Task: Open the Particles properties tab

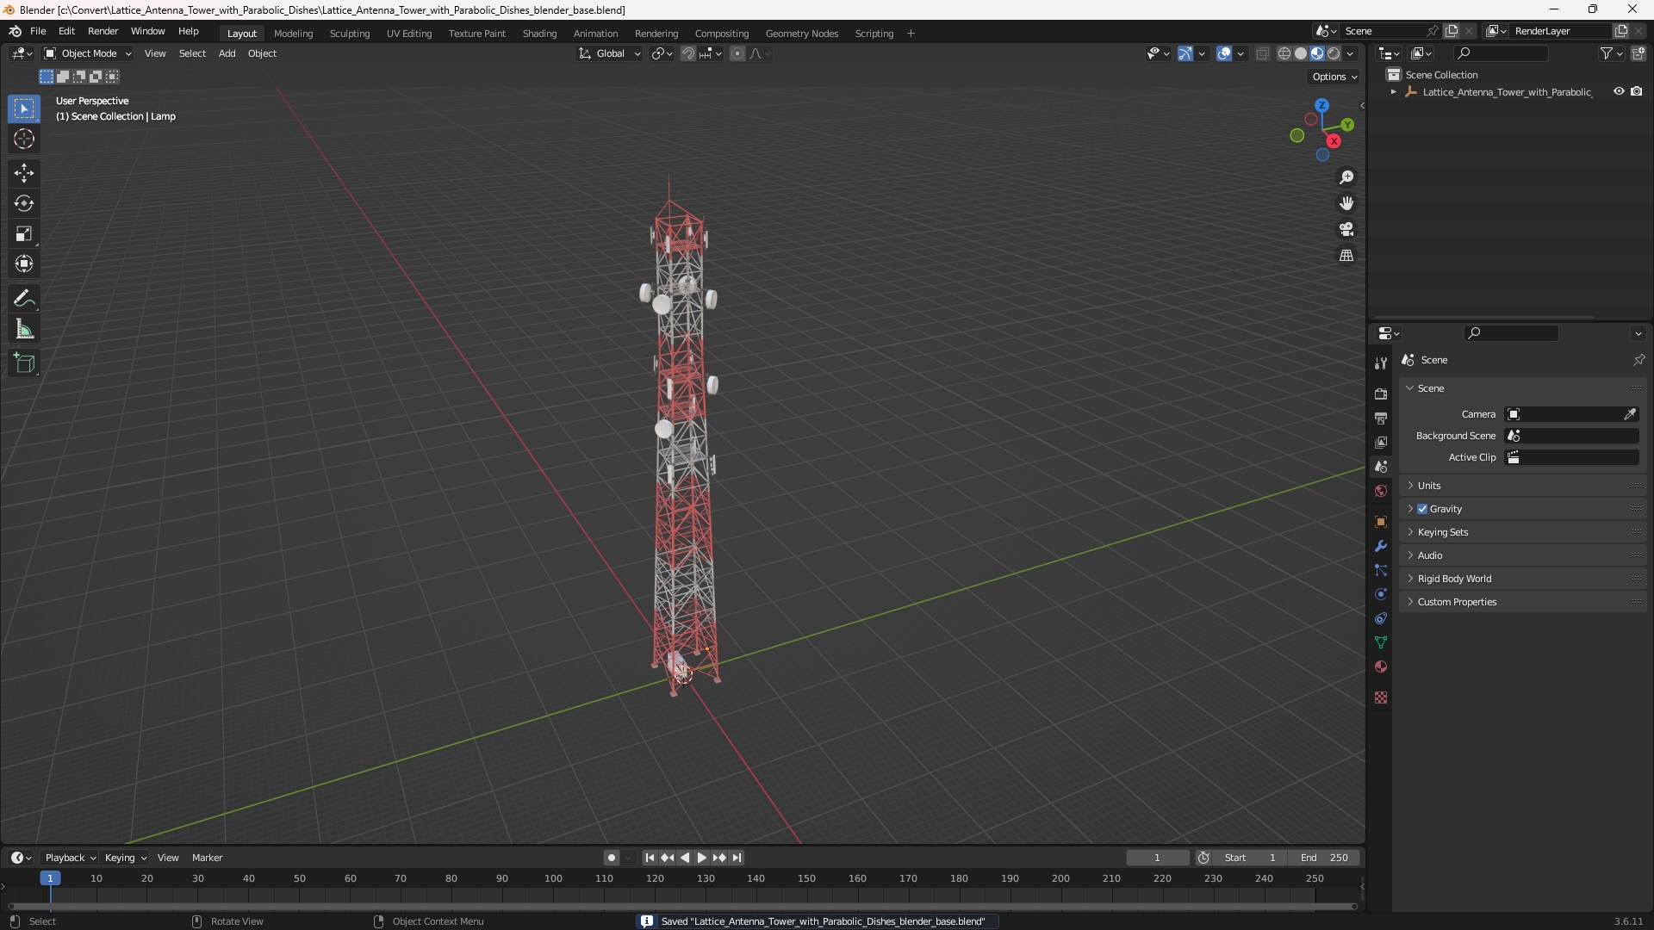Action: (x=1381, y=570)
